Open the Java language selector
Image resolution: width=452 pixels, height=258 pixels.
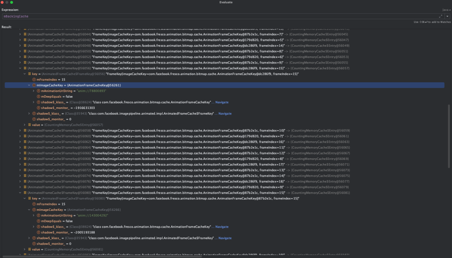click(x=446, y=10)
